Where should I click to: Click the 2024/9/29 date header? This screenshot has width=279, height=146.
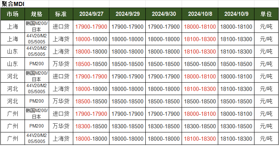click(128, 14)
